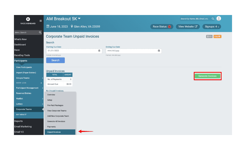246x150 pixels.
Task: Focus the Ending Due Date field
Action: [134, 51]
